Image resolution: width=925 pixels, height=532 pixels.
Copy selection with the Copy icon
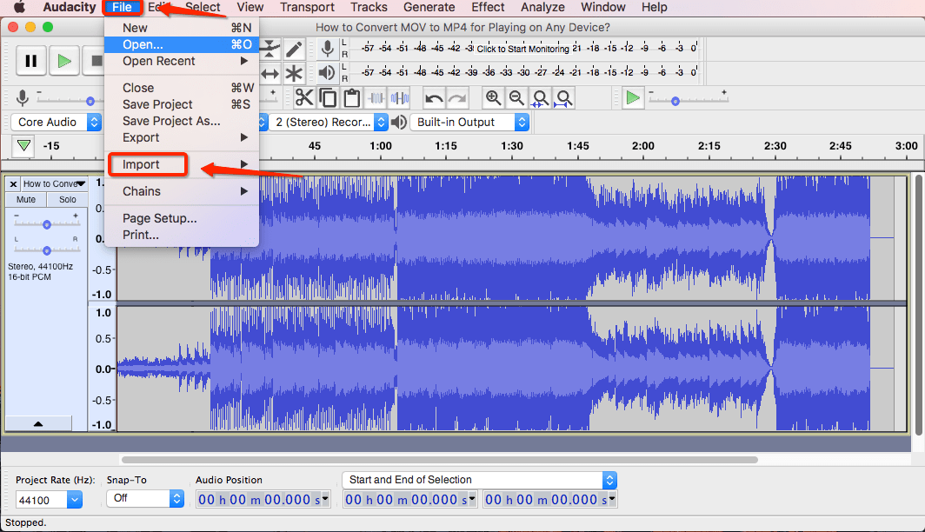click(328, 97)
